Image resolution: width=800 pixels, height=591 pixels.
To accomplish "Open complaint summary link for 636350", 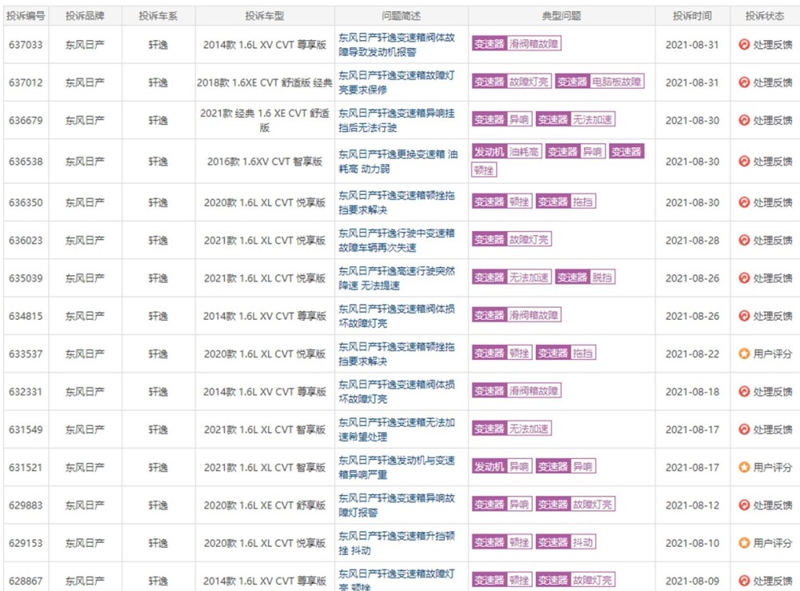I will tap(397, 202).
